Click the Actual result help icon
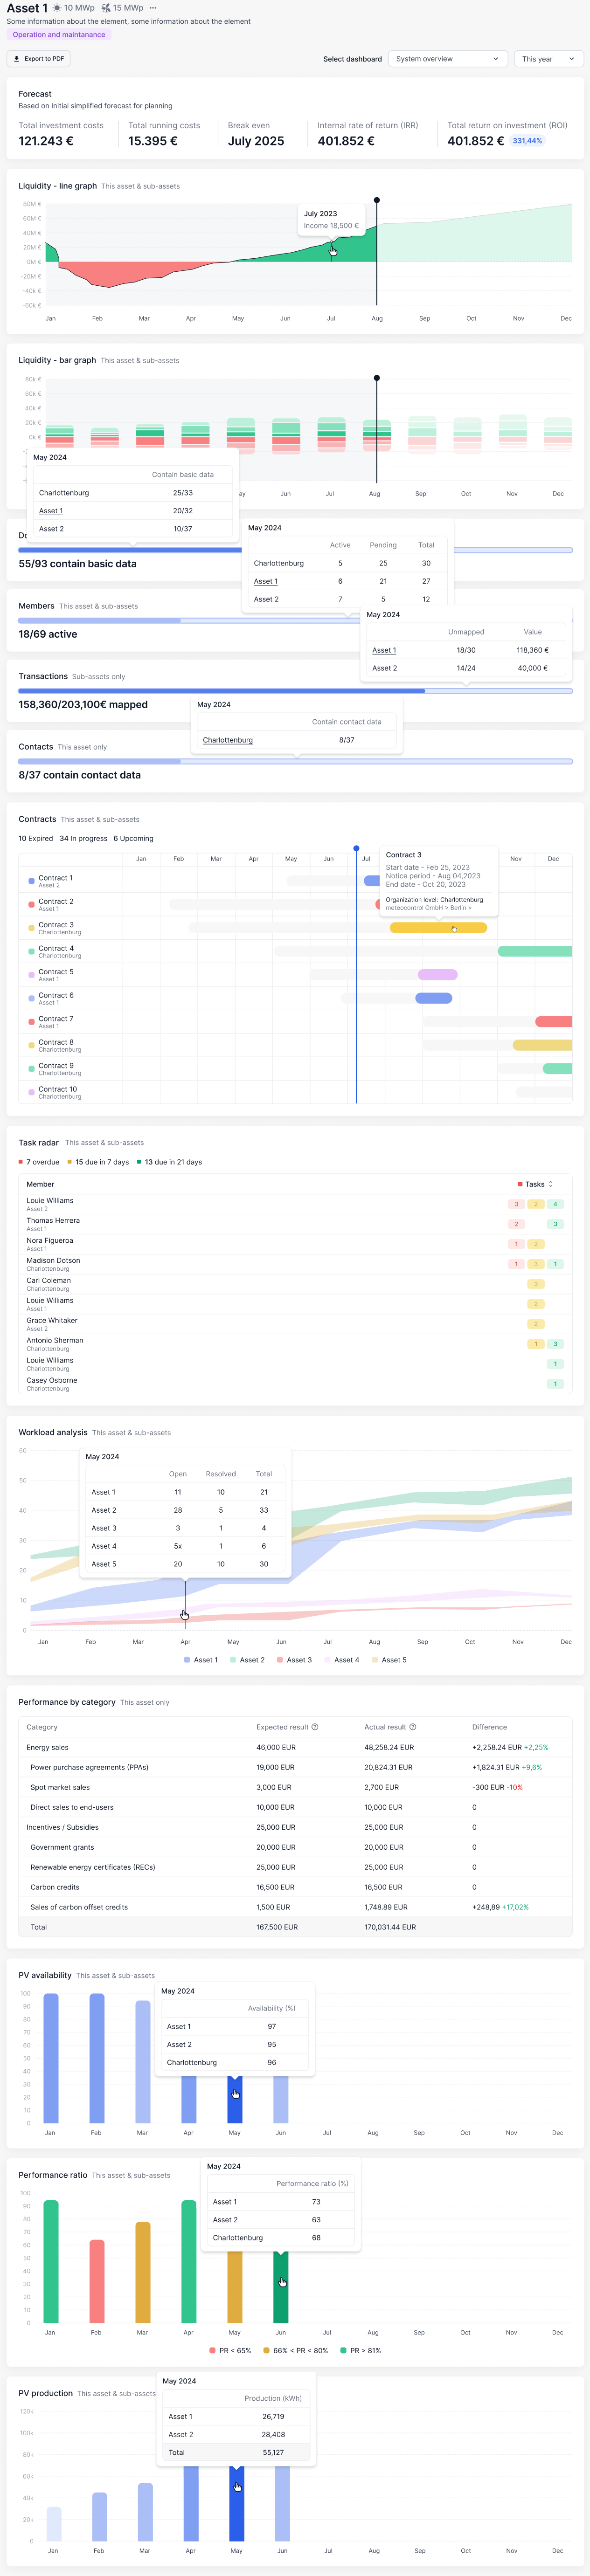The height and width of the screenshot is (2576, 590). [x=413, y=1727]
